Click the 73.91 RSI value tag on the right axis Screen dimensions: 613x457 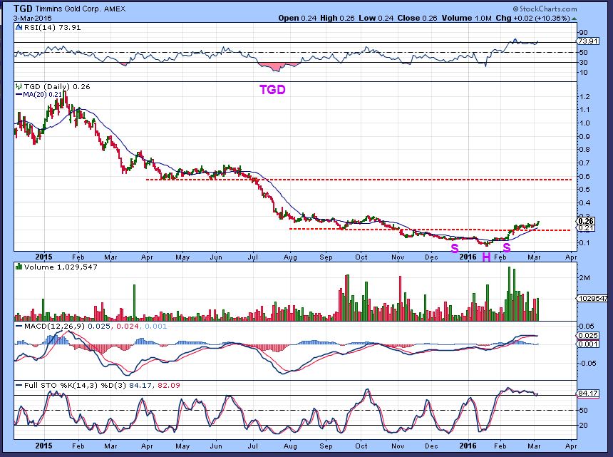point(588,41)
